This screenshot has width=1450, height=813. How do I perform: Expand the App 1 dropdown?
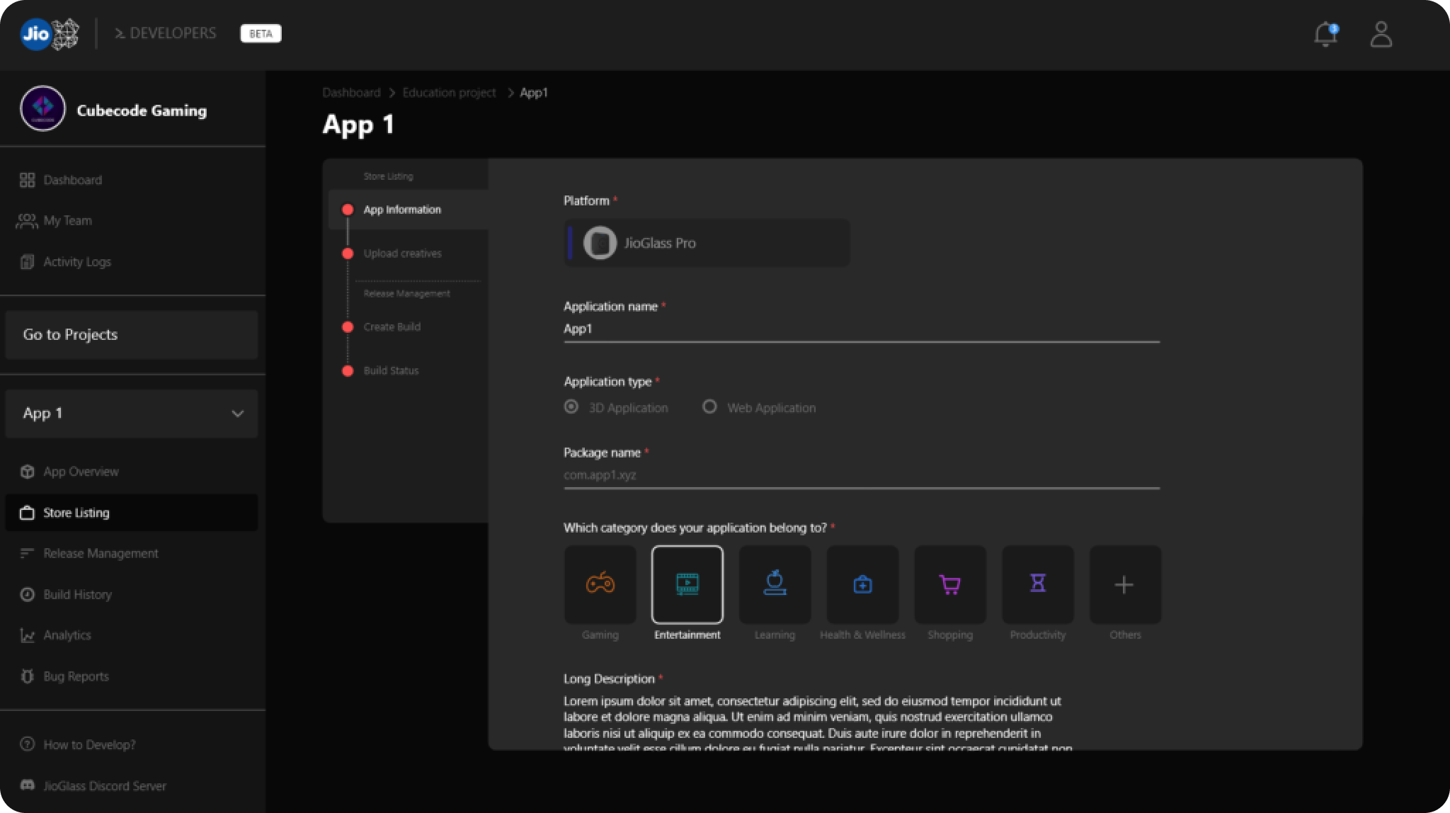132,414
